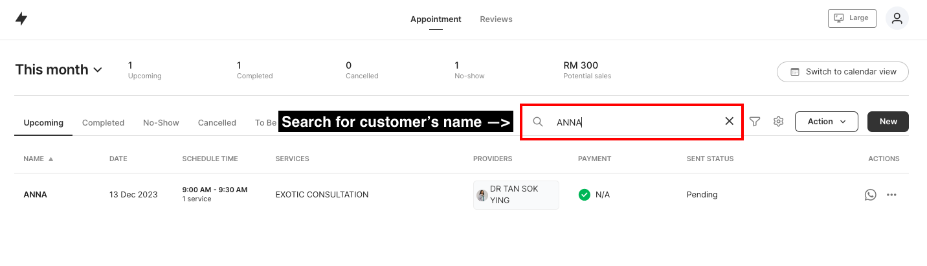Click the lightning bolt logo icon
927x266 pixels.
21,19
